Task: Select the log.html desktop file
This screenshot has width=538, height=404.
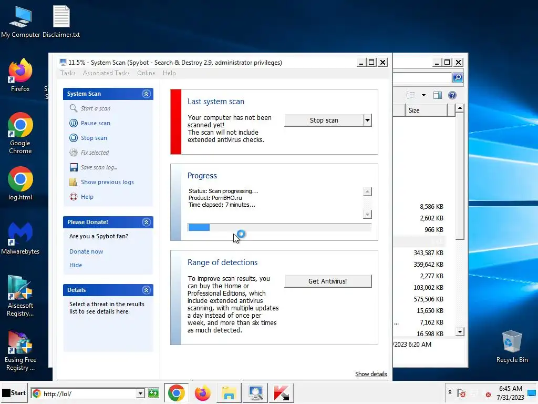Action: 20,184
